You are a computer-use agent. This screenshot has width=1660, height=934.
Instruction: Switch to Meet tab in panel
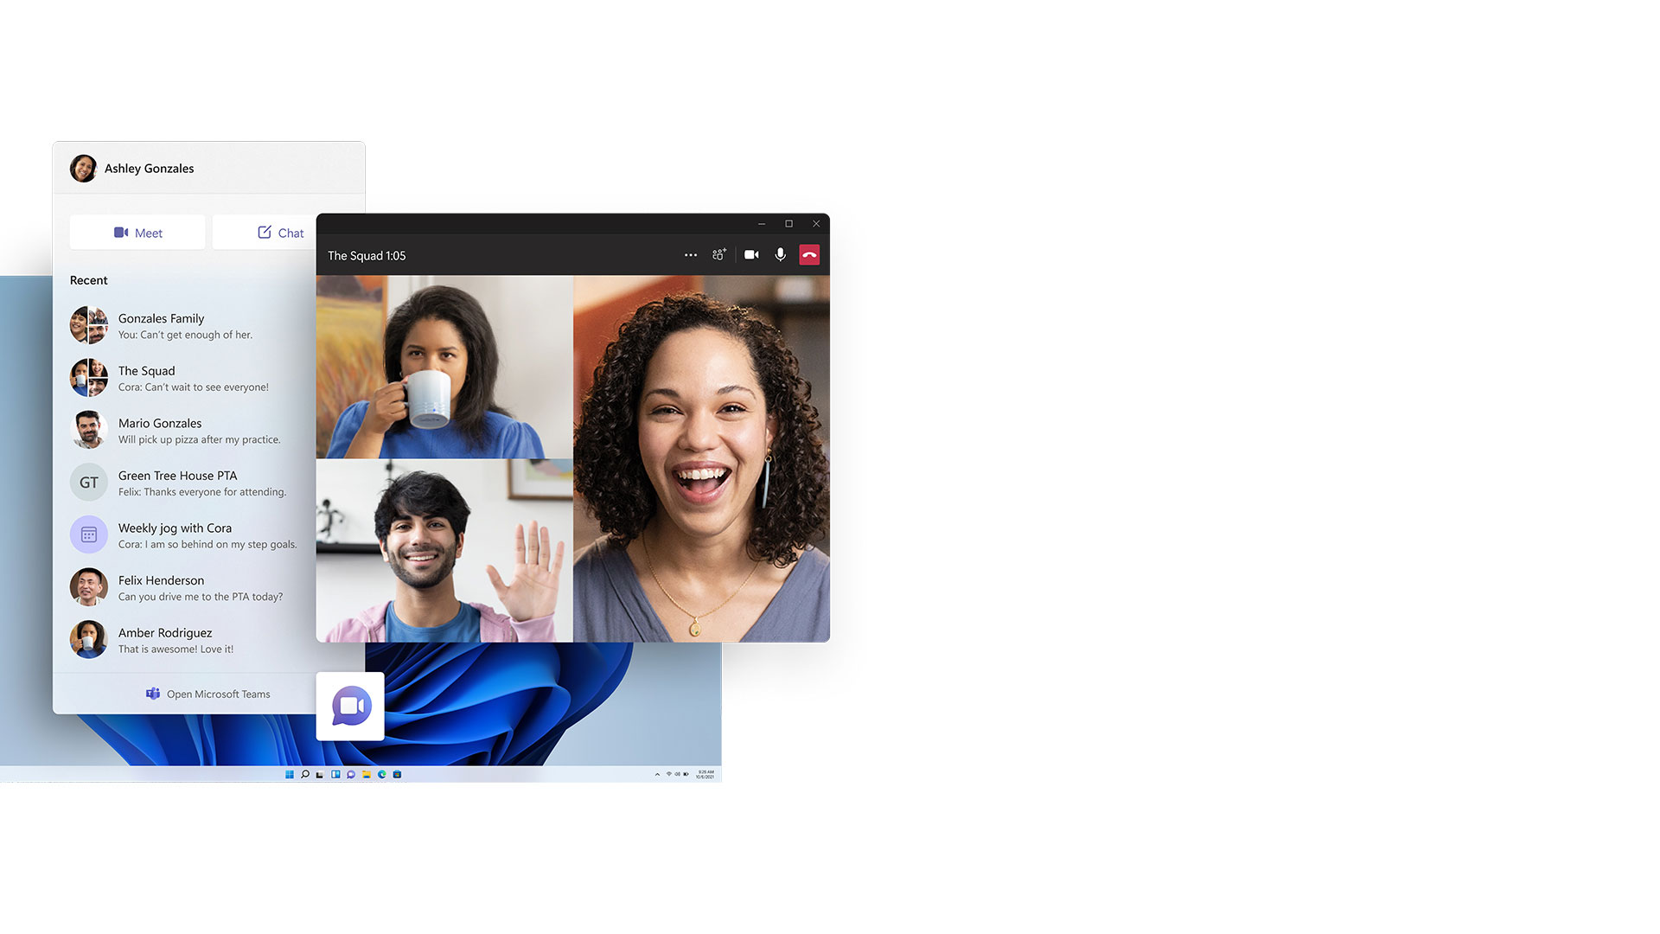(x=137, y=233)
